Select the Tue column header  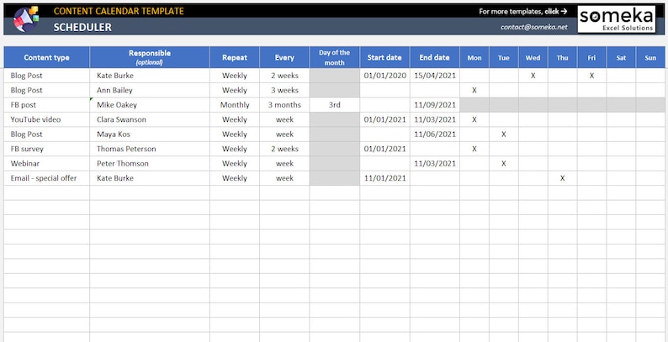coord(504,57)
